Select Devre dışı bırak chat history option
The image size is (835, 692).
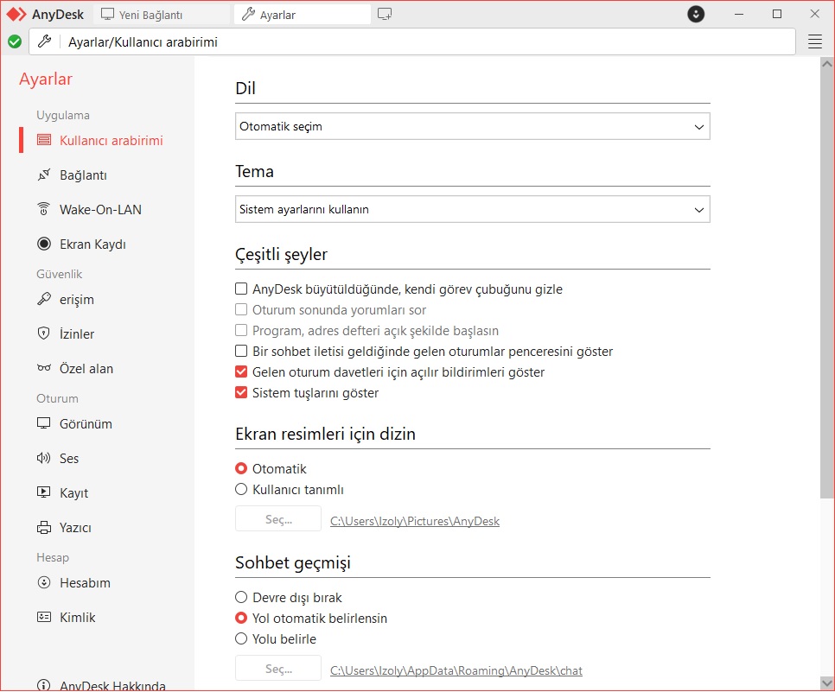[x=241, y=597]
